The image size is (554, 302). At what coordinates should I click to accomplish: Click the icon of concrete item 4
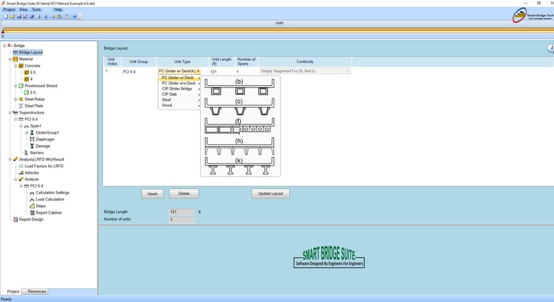coord(27,79)
